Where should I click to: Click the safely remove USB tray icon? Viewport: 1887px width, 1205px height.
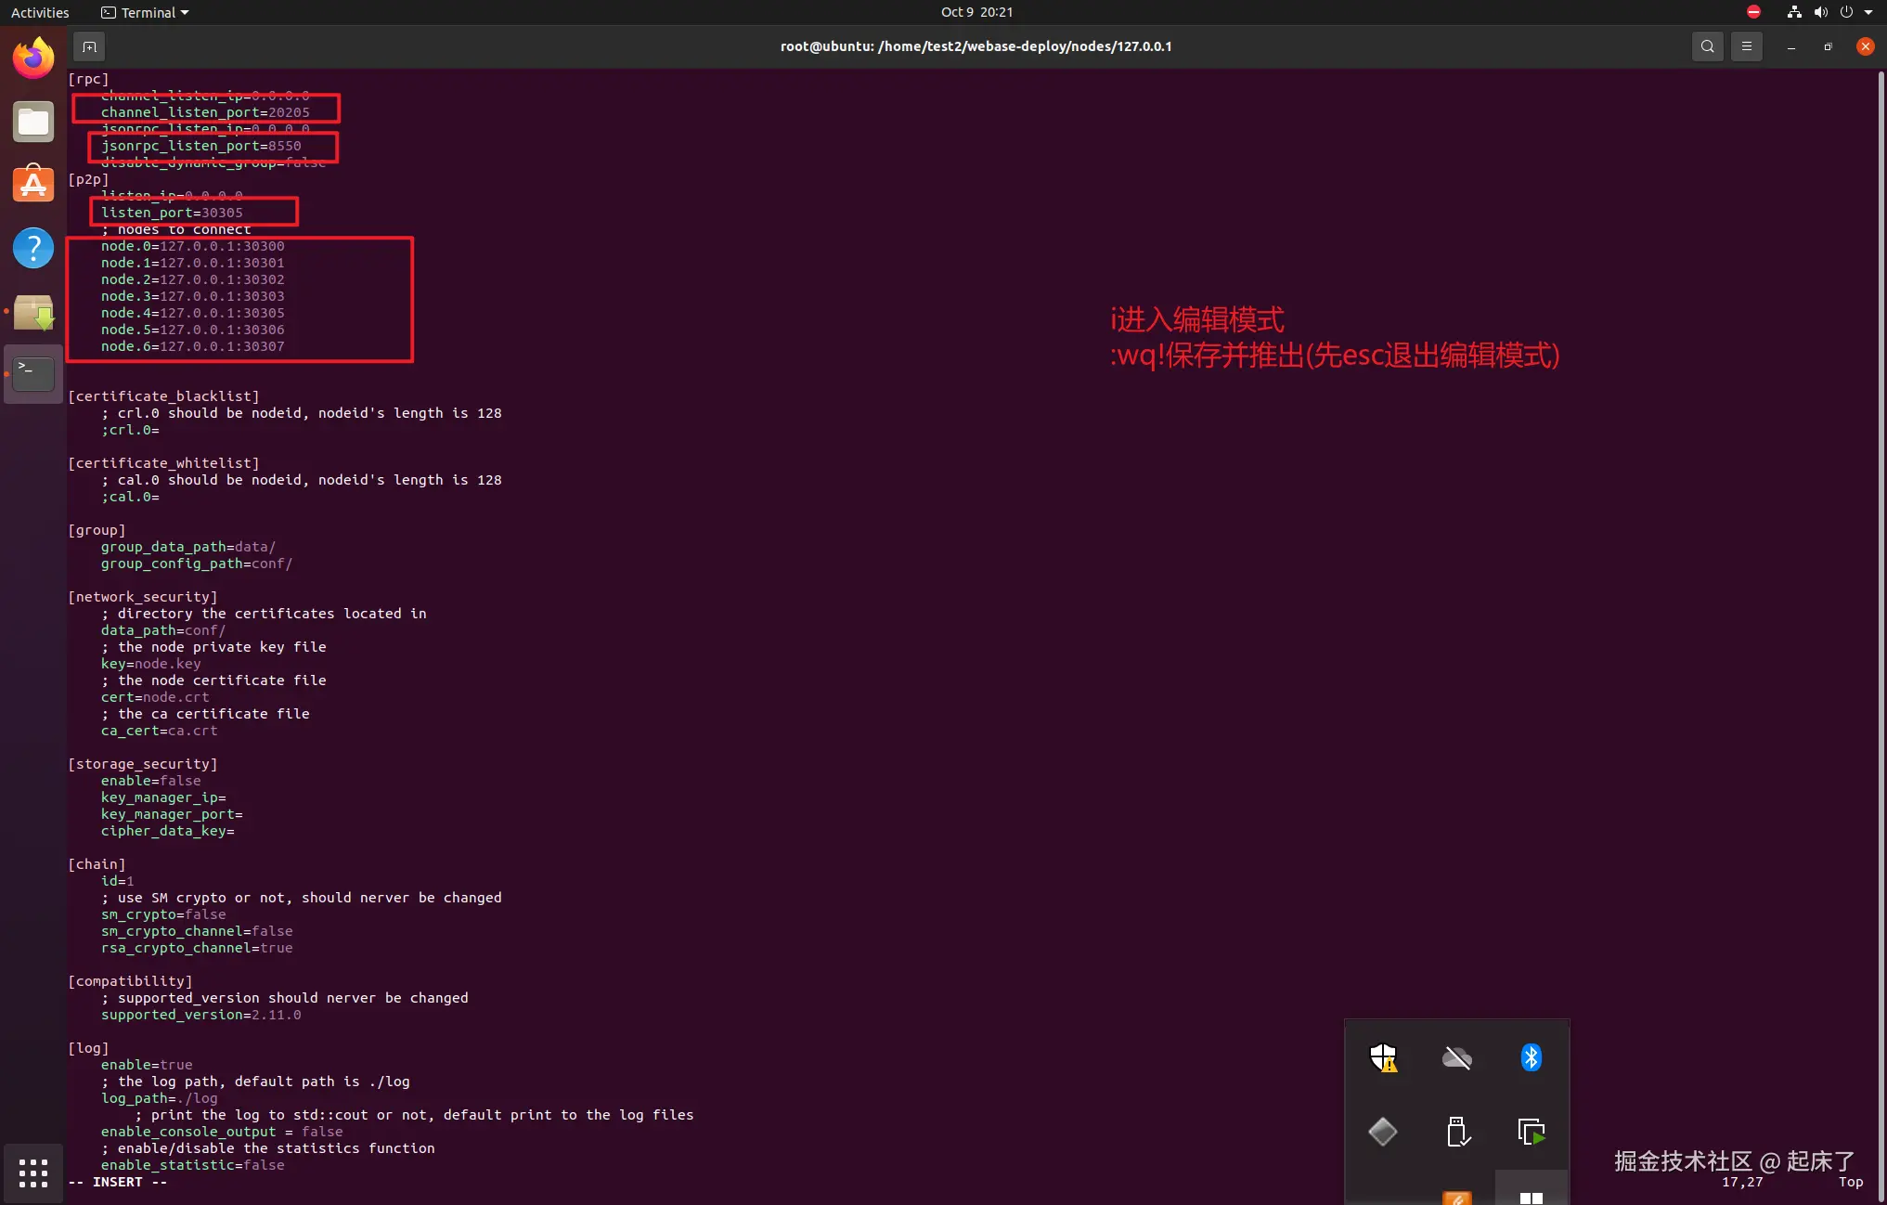coord(1456,1132)
